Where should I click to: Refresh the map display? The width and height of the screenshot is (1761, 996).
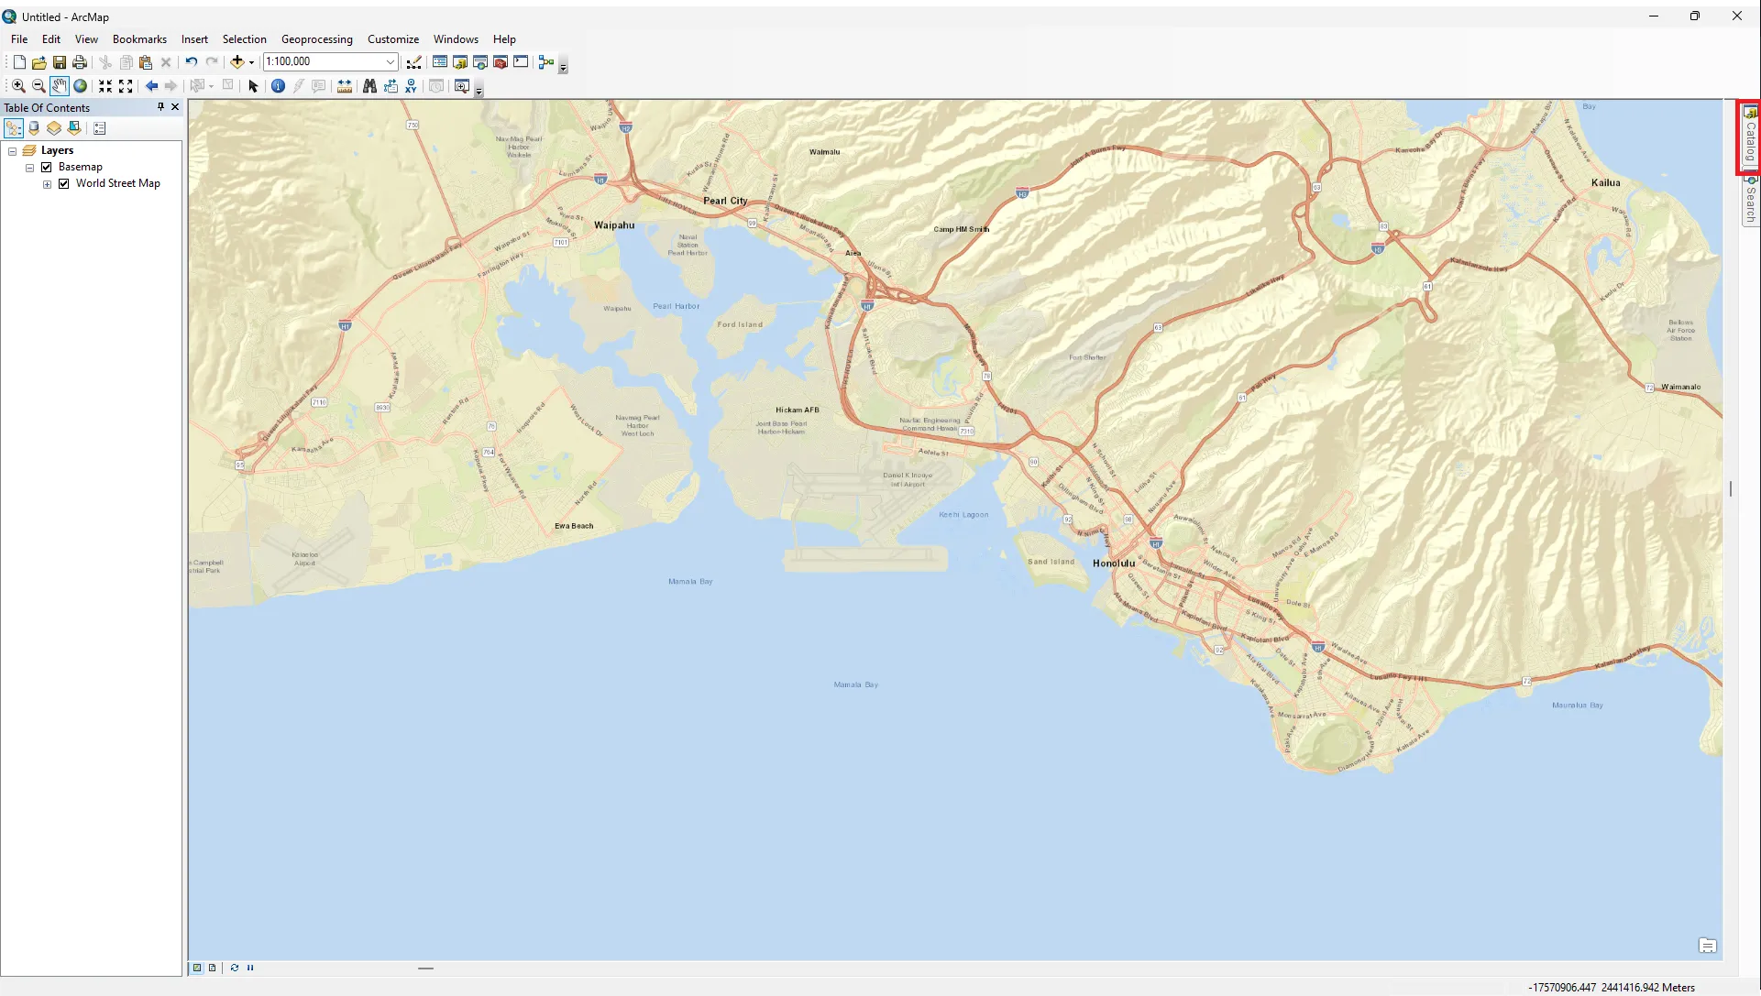point(235,968)
